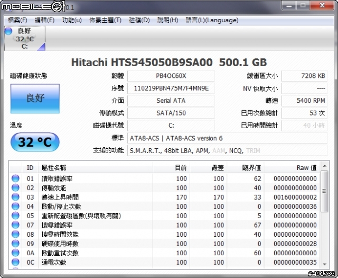Open the 功能(u) menu

click(72, 20)
